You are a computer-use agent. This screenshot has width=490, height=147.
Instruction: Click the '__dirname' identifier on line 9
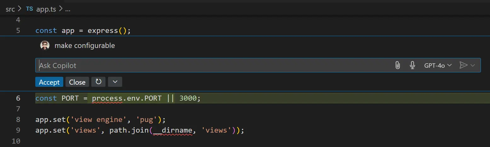tap(173, 130)
